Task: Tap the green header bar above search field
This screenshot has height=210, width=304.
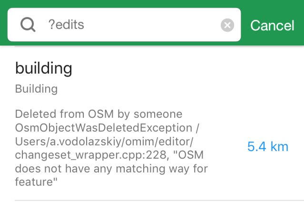Action: (x=152, y=3)
